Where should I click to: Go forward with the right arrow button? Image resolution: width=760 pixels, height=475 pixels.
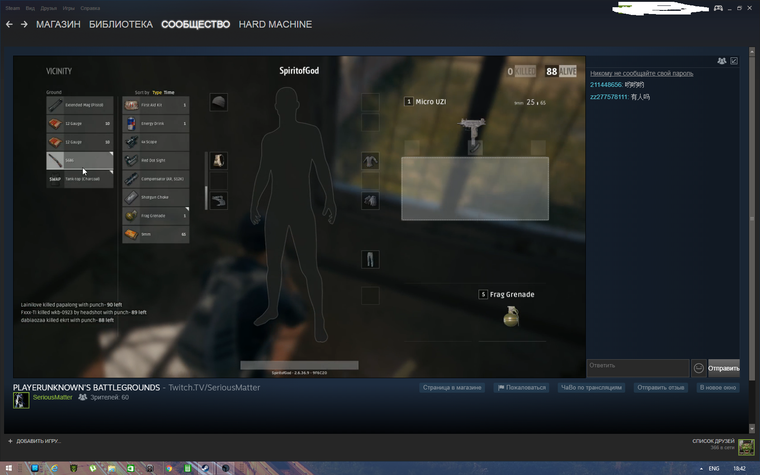[24, 24]
